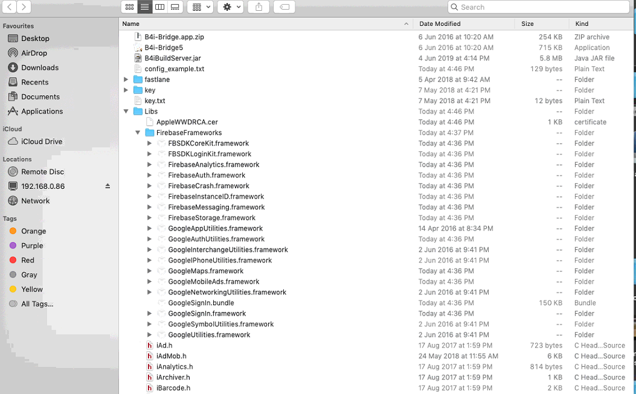Click the Search field

pyautogui.click(x=539, y=7)
